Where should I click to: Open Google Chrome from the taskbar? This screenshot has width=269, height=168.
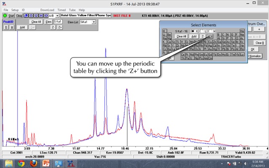[x=21, y=163]
